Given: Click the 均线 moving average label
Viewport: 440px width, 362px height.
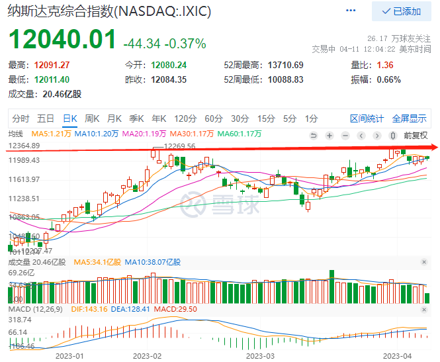Looking at the screenshot, I should [x=15, y=134].
